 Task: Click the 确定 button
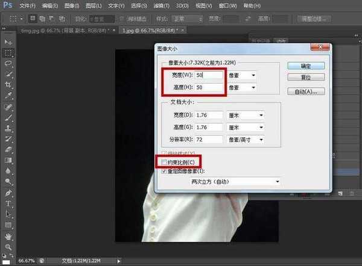pos(306,66)
